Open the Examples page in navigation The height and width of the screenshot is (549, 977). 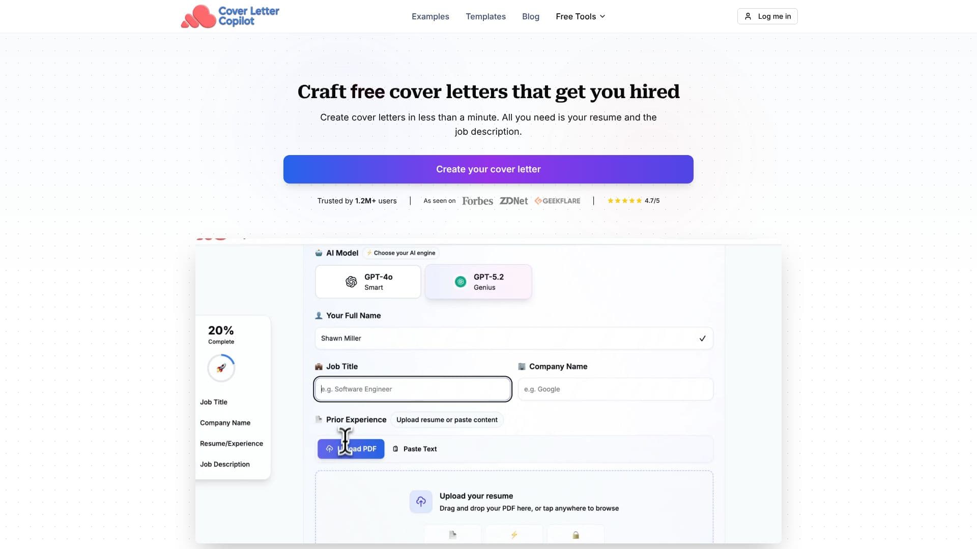point(430,16)
